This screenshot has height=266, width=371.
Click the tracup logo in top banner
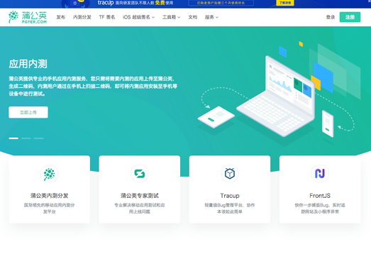point(106,3)
